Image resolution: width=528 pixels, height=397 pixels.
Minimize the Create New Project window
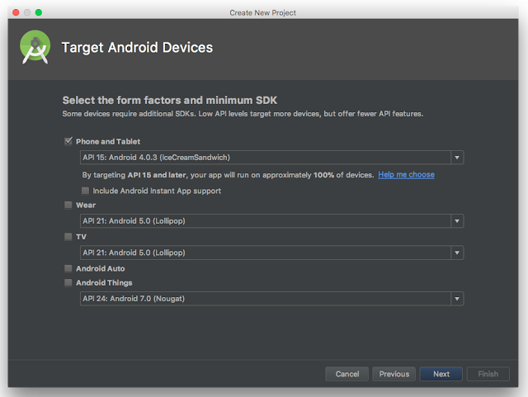coord(25,13)
